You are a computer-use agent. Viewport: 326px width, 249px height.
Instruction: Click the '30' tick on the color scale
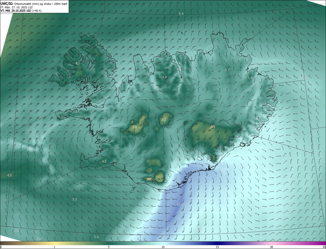(271, 247)
